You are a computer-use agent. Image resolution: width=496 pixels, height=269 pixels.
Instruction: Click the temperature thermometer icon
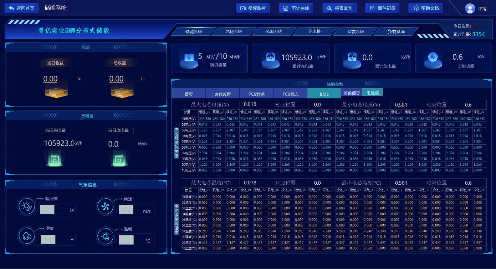pos(105,236)
